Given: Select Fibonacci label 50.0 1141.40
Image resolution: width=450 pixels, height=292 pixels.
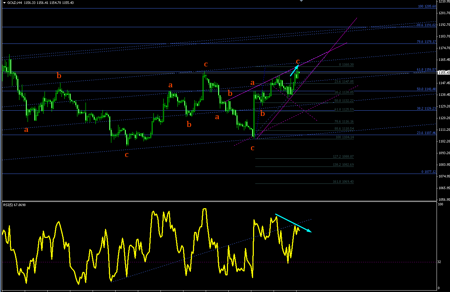Looking at the screenshot, I should coord(427,89).
